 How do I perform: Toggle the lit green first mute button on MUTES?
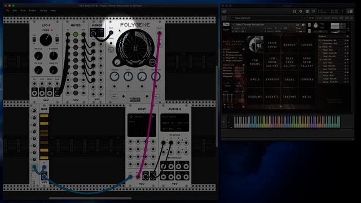point(76,34)
